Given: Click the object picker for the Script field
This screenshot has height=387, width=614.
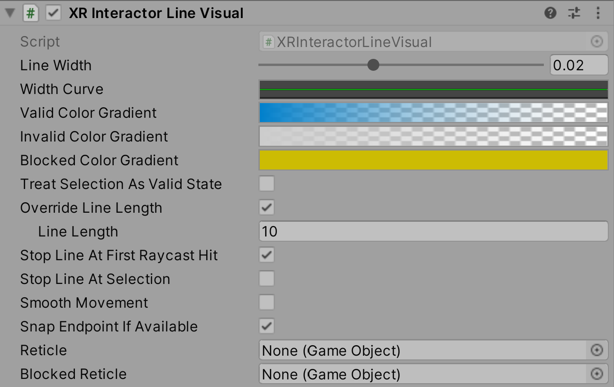Looking at the screenshot, I should point(599,41).
